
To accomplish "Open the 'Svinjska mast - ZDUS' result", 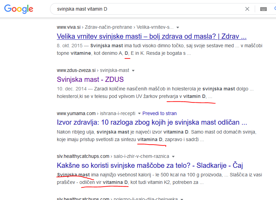I will (x=90, y=79).
